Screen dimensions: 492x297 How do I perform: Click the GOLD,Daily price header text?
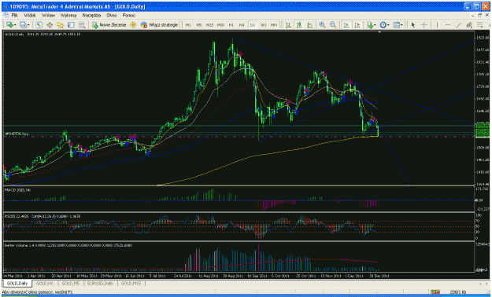pyautogui.click(x=43, y=34)
